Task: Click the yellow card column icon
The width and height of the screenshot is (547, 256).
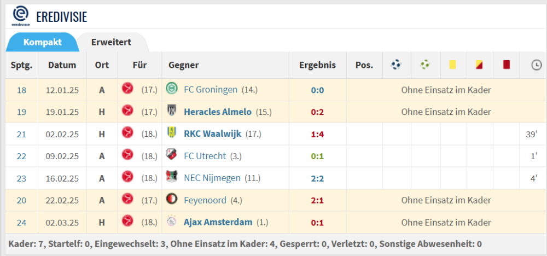Action: click(x=452, y=65)
